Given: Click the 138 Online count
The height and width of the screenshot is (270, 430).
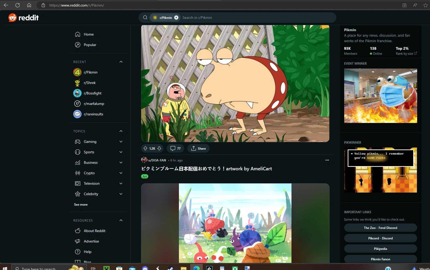Looking at the screenshot, I should 376,51.
